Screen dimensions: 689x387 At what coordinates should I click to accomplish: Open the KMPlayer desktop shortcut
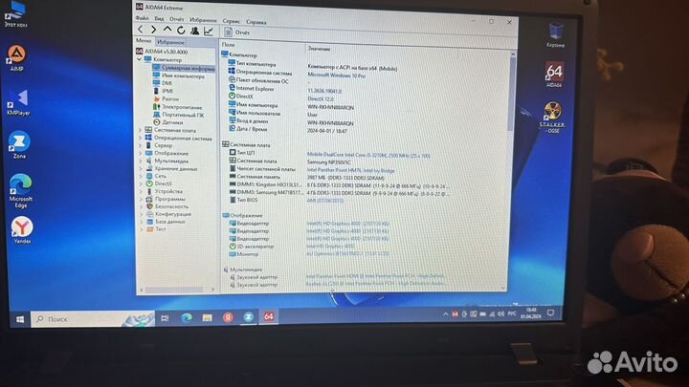18,102
